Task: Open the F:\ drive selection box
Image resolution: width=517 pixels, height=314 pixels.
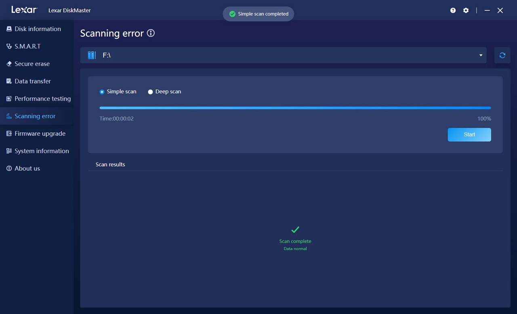Action: point(283,55)
